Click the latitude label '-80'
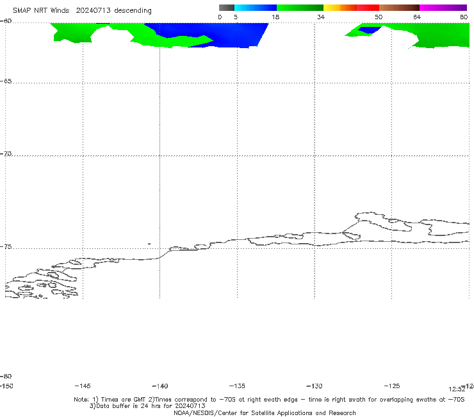The image size is (474, 417). pos(6,376)
